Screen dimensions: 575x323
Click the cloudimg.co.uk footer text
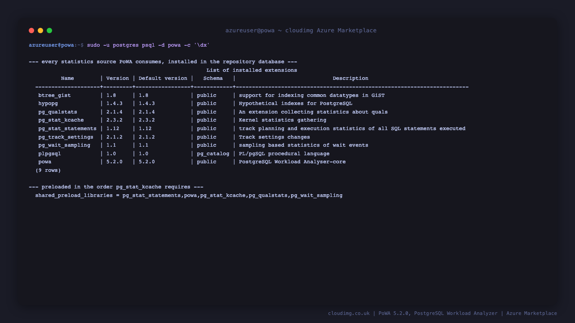tap(349, 314)
